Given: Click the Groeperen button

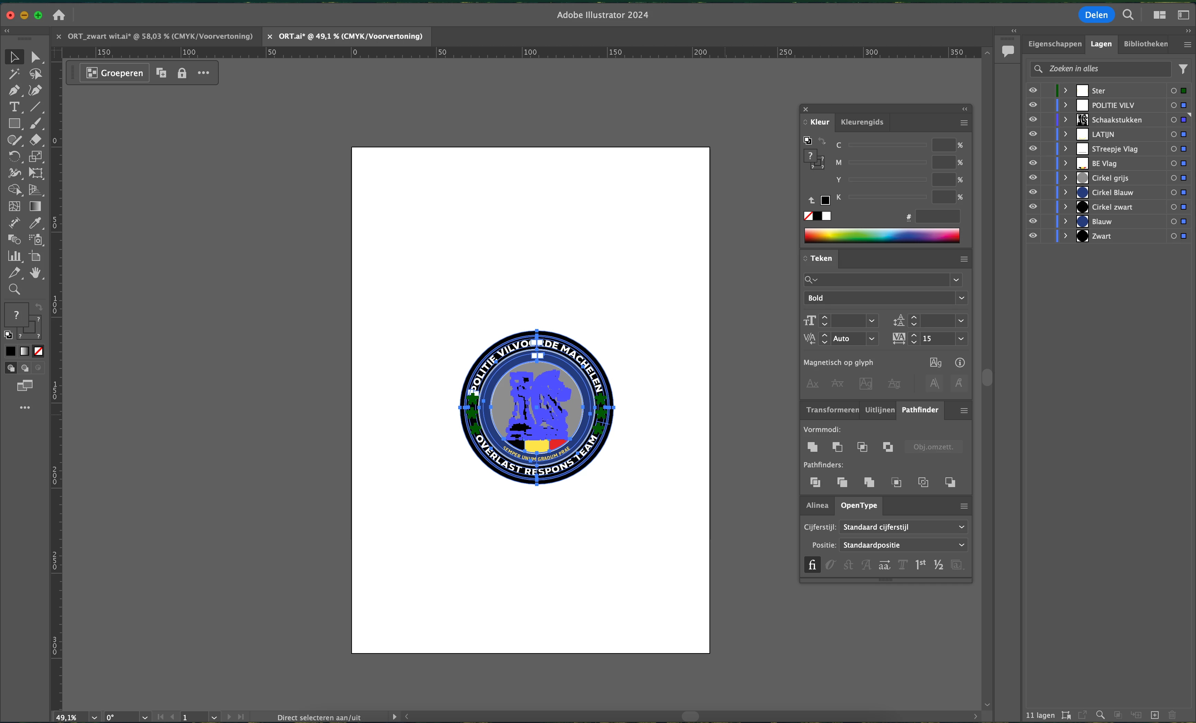Looking at the screenshot, I should pos(115,73).
